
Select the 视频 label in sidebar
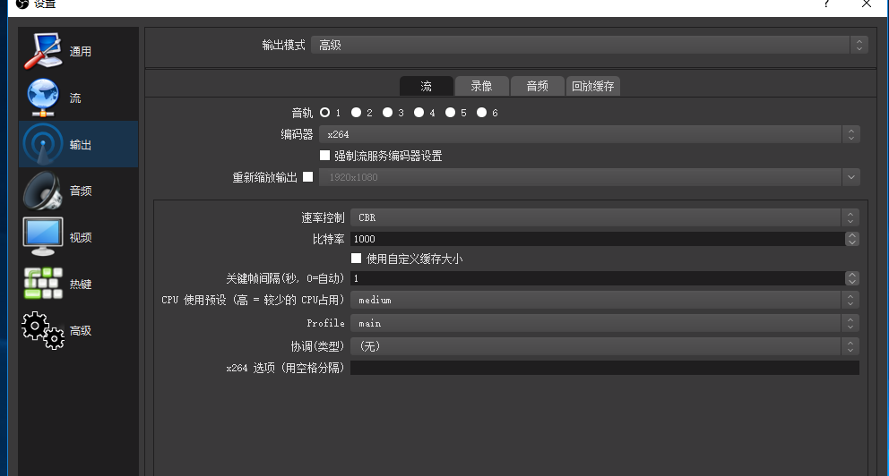81,238
